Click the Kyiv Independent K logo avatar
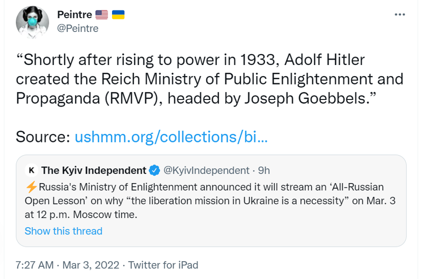The height and width of the screenshot is (279, 434). coord(31,170)
